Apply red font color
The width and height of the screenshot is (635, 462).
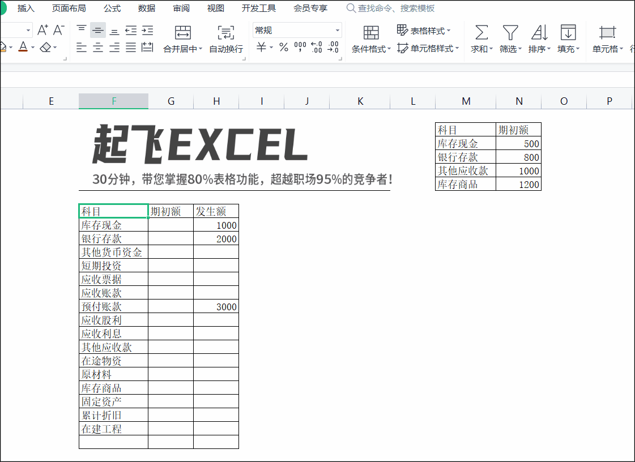(23, 47)
